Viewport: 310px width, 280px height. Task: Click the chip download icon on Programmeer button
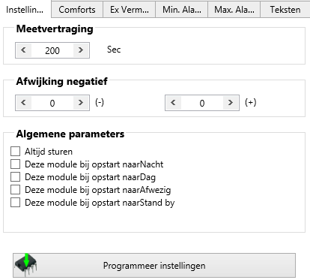26,265
